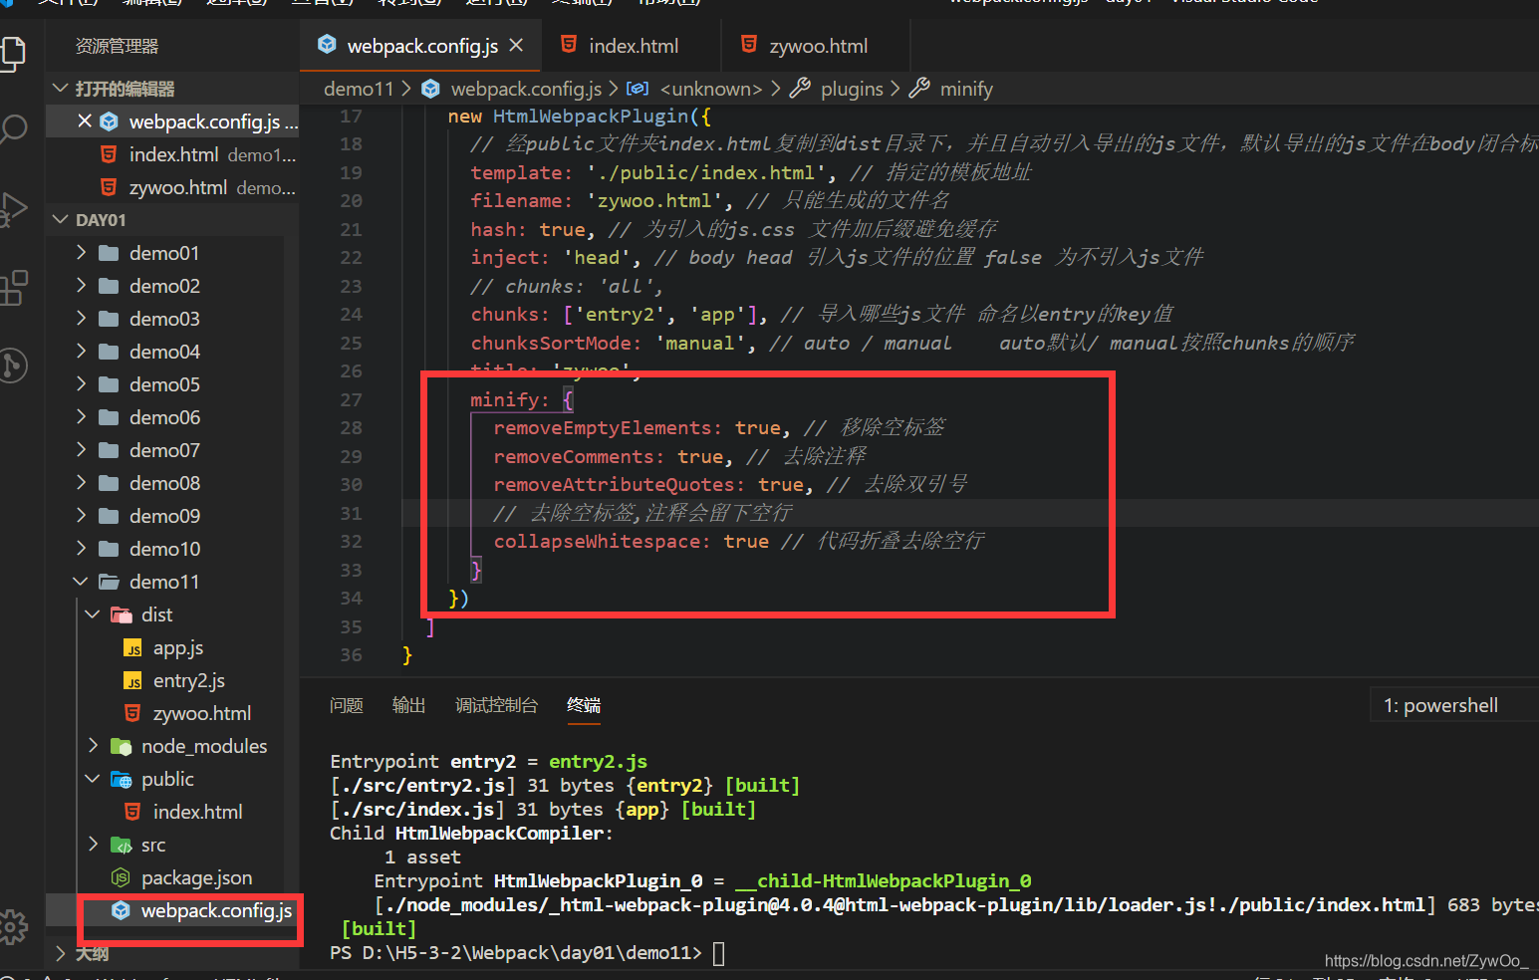This screenshot has height=980, width=1539.
Task: Click the hash: true code line
Action: [733, 229]
